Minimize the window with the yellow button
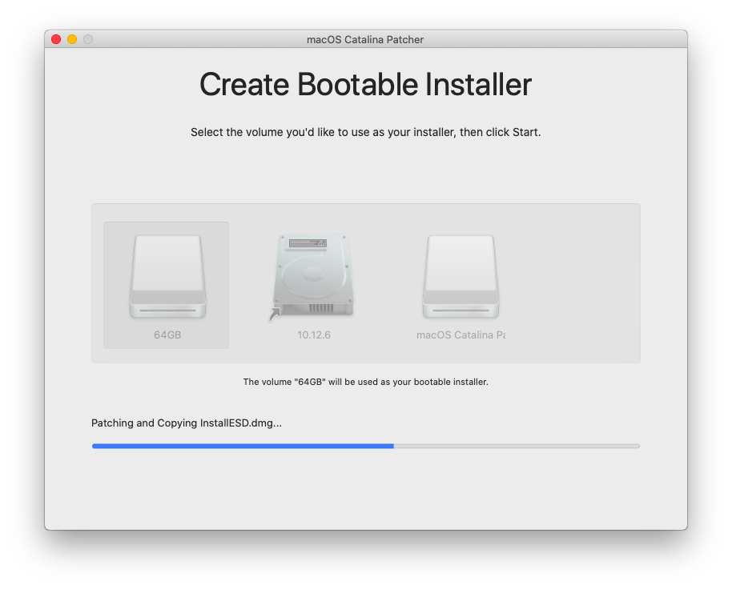The width and height of the screenshot is (732, 589). (x=72, y=39)
